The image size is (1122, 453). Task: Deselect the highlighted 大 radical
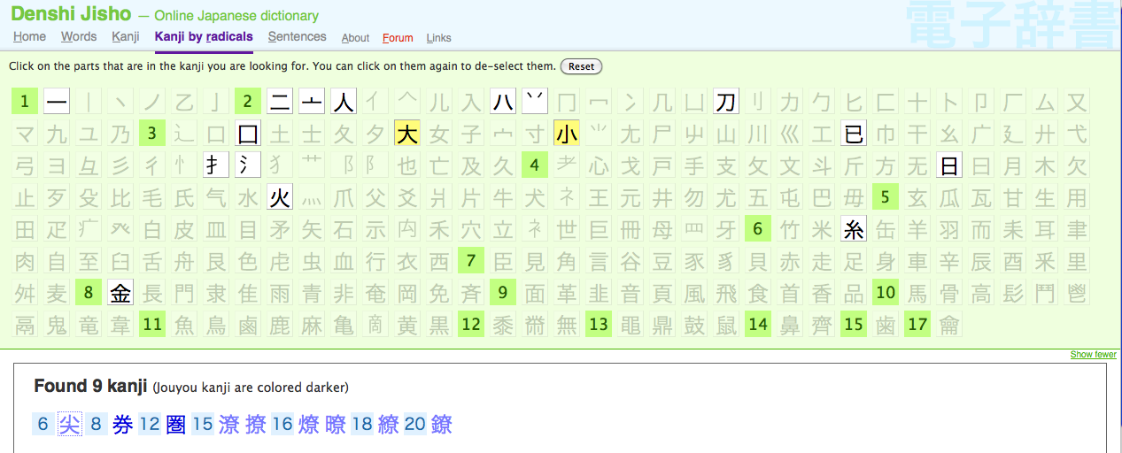[407, 134]
